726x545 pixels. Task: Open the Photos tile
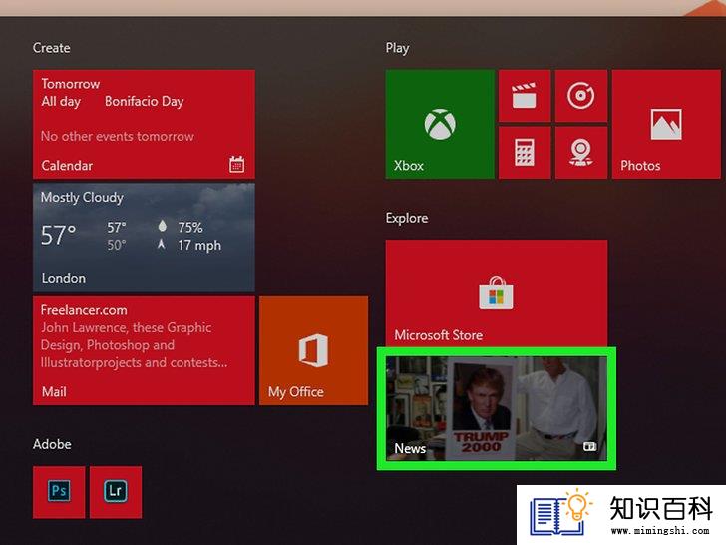[x=666, y=124]
